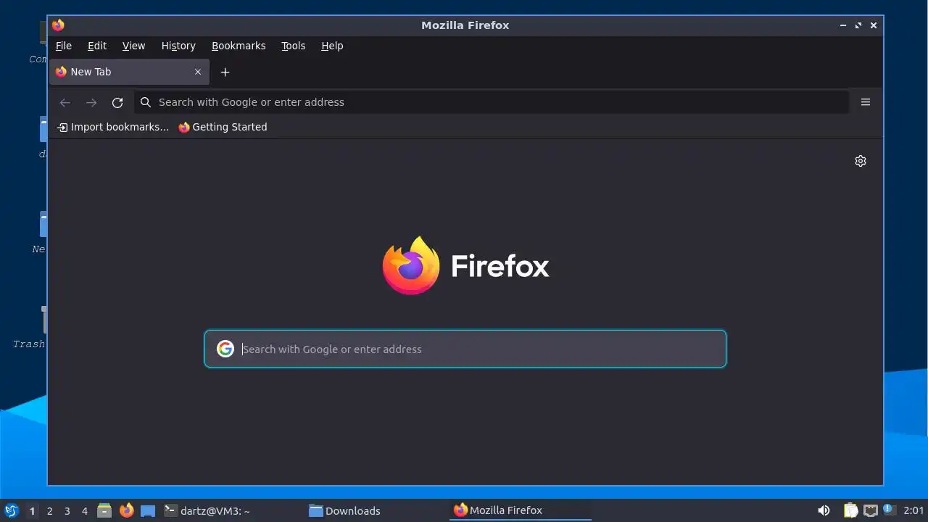This screenshot has height=522, width=928.
Task: Select the New Tab tab
Action: click(129, 72)
